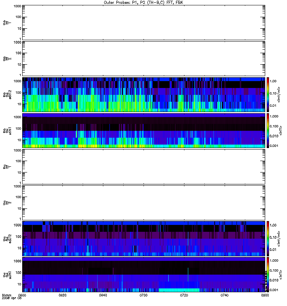Select the empty thb fff 1 plot panel
This screenshot has height=306, width=287.
(x=143, y=23)
